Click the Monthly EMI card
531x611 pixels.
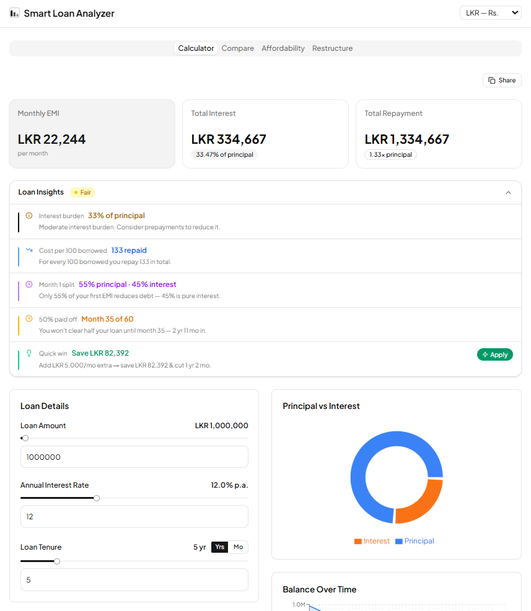point(92,134)
